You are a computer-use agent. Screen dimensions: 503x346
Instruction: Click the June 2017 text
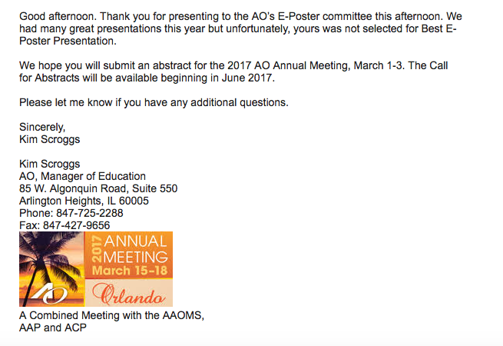point(250,78)
